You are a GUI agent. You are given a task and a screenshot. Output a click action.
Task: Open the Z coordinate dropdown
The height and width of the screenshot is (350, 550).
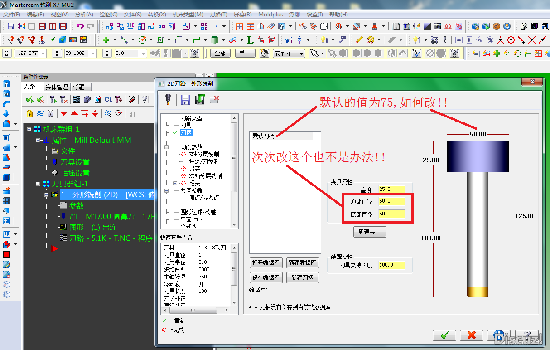(143, 53)
